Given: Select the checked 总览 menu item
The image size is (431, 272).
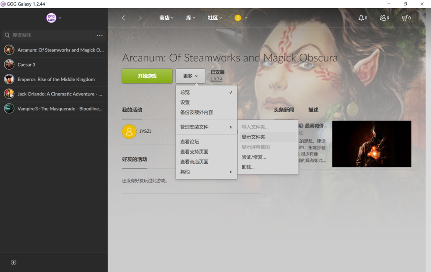Looking at the screenshot, I should coord(206,92).
